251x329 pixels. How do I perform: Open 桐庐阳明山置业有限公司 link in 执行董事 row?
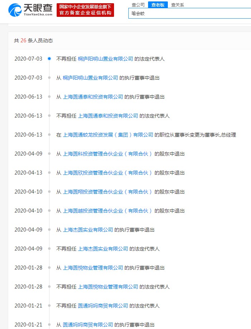[90, 78]
